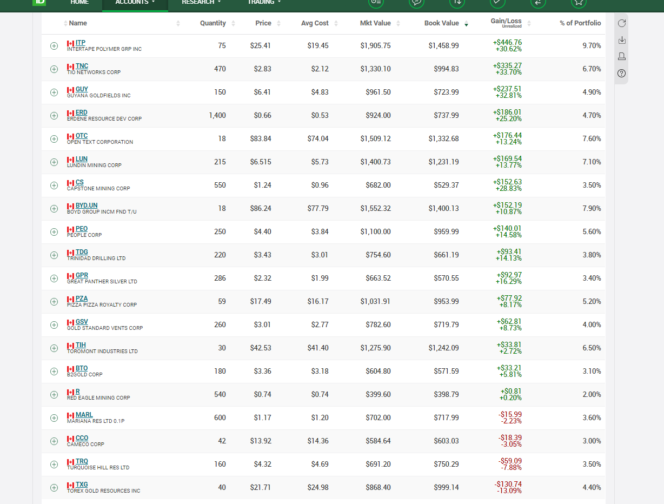The width and height of the screenshot is (664, 504).
Task: Expand the GUY Guyana Goldfields row
Action: 54,92
